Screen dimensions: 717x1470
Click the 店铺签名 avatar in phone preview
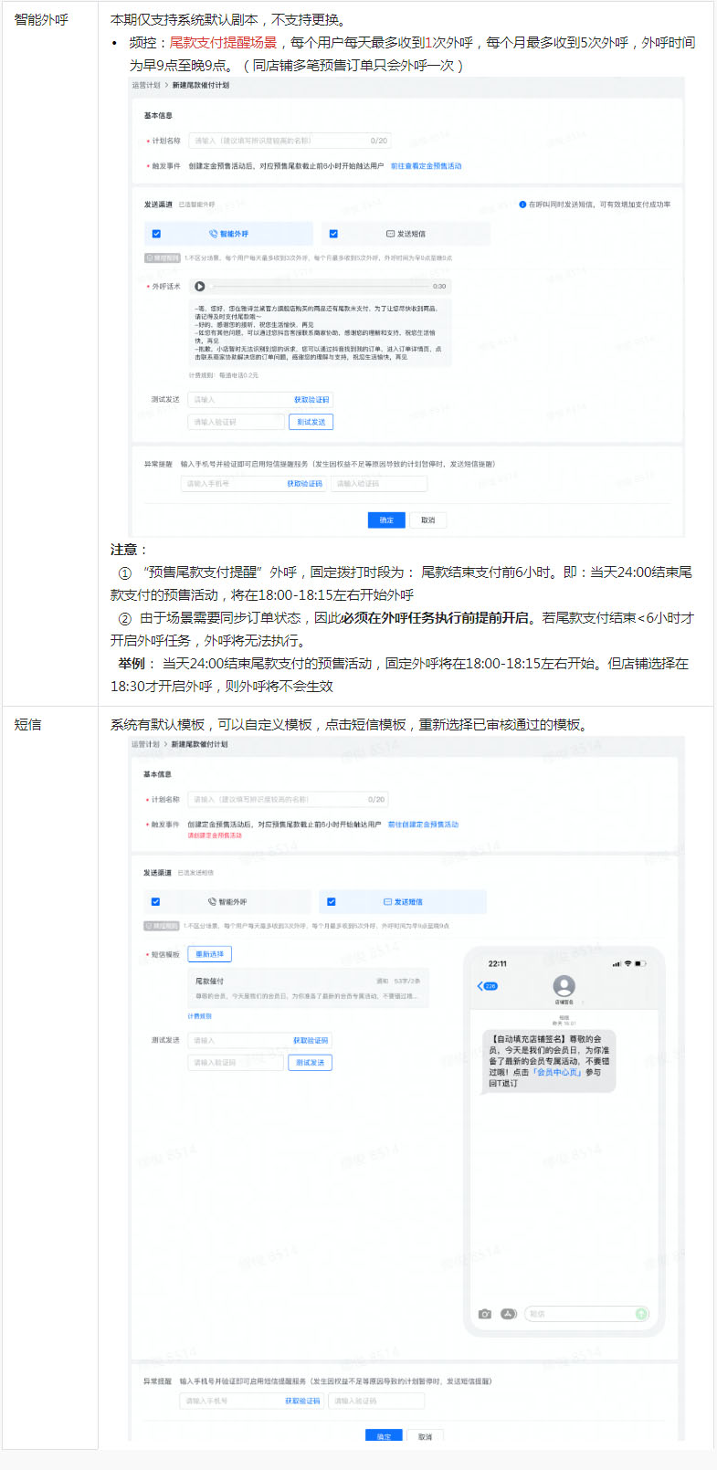click(564, 986)
